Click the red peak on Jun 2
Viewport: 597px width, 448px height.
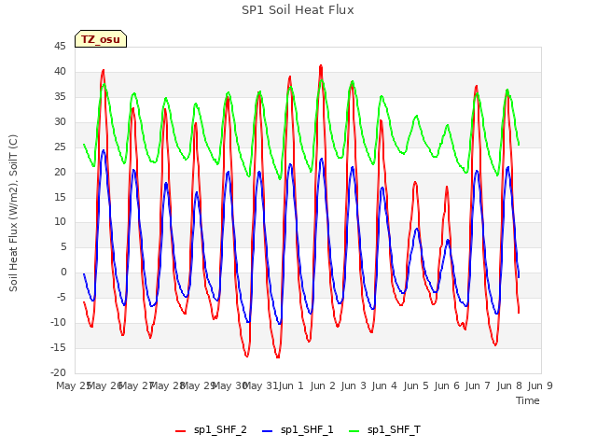[x=321, y=66]
